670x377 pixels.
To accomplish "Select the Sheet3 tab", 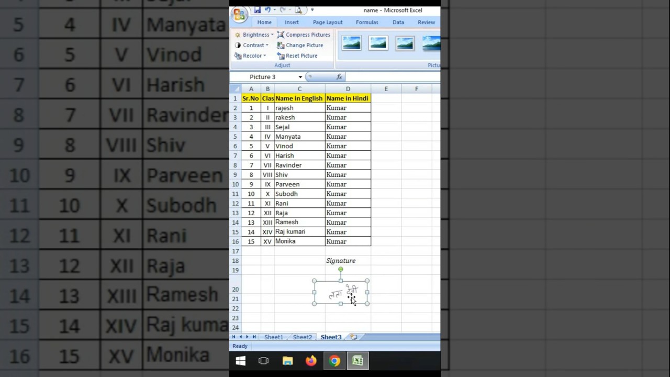I will coord(331,337).
